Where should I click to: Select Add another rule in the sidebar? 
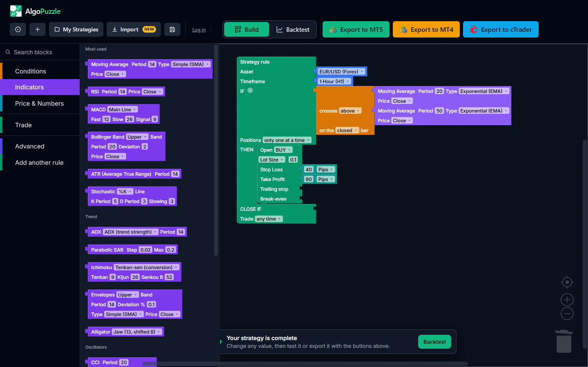pos(40,162)
